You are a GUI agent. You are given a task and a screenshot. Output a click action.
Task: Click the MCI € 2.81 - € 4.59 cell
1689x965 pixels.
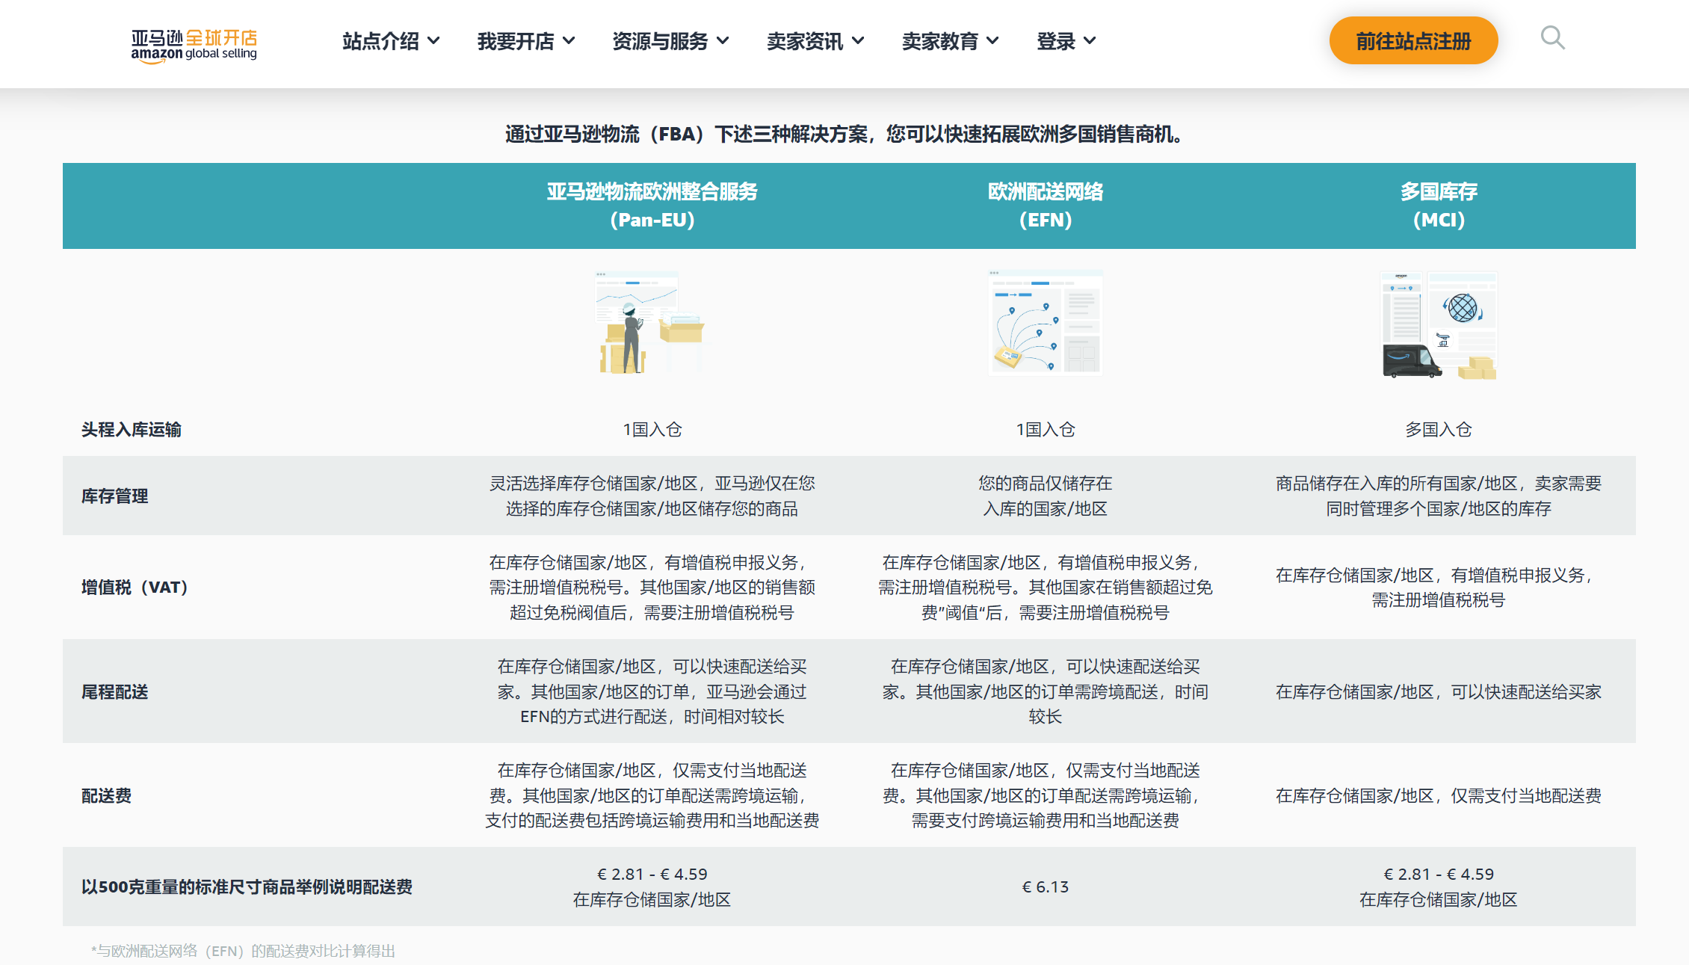pyautogui.click(x=1439, y=887)
